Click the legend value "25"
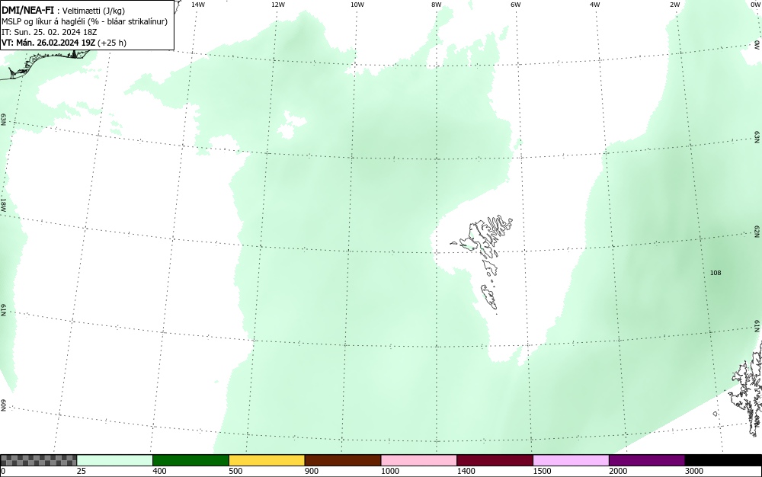The image size is (762, 477). tap(82, 471)
